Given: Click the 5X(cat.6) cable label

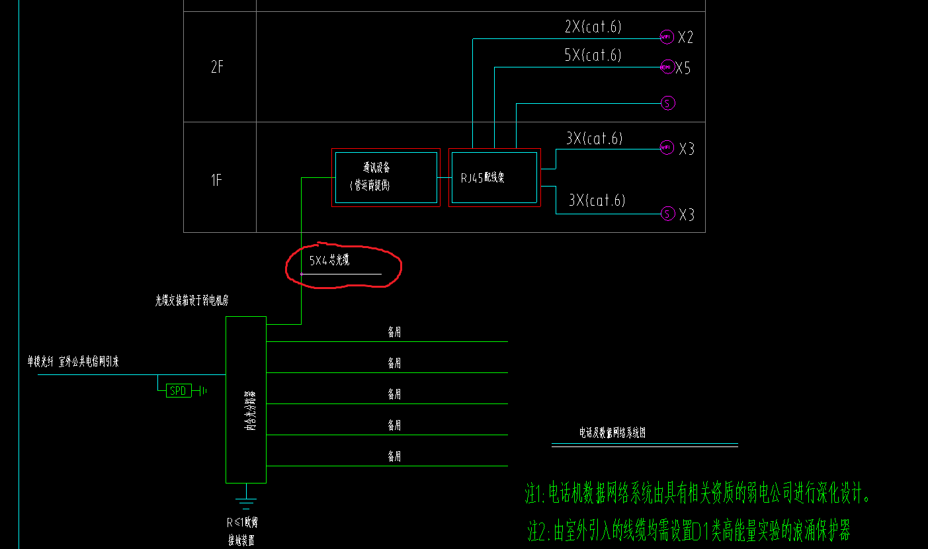Looking at the screenshot, I should pos(593,55).
